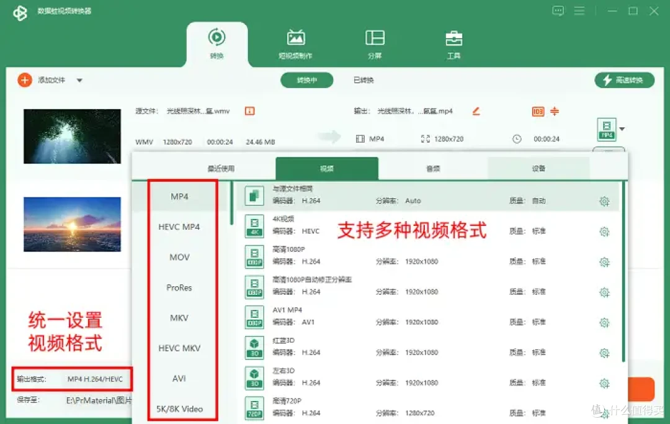Image resolution: width=670 pixels, height=424 pixels.
Task: Open gear settings for AV1 MP4 preset
Action: [604, 323]
